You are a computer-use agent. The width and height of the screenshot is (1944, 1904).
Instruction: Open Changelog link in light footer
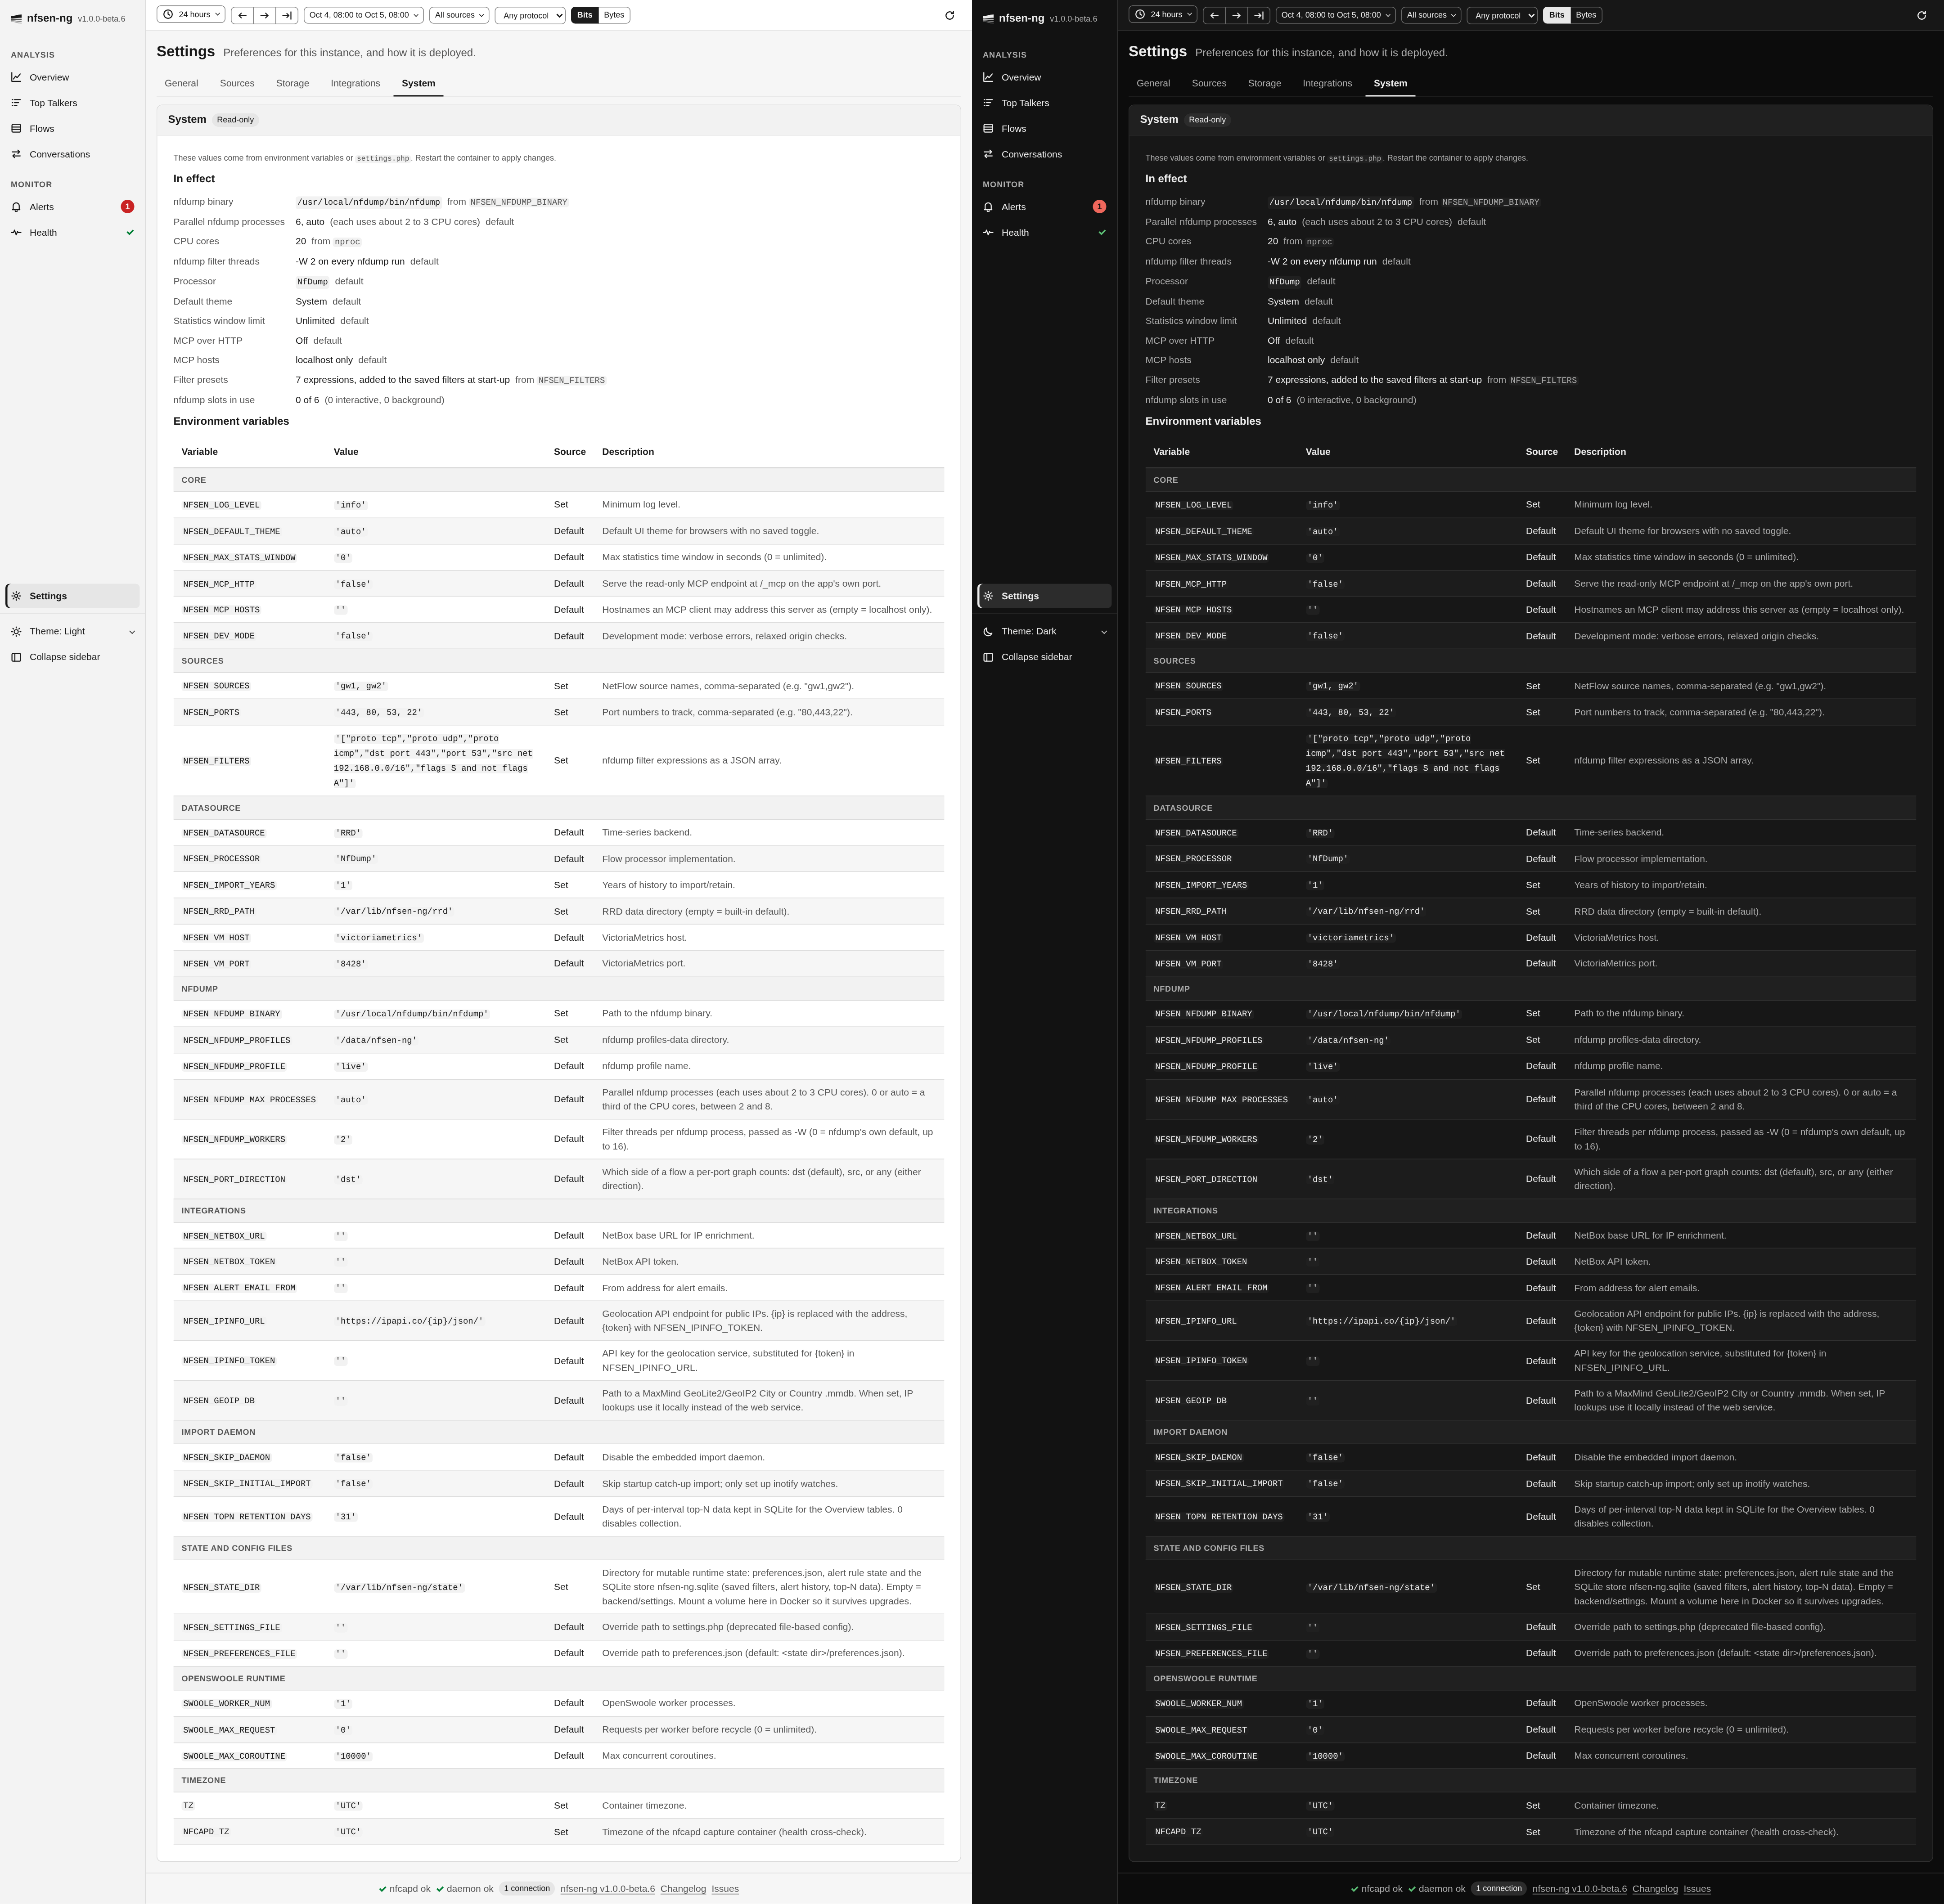pos(683,1889)
